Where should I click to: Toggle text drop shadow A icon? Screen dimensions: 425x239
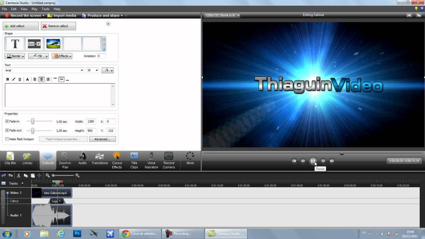[27, 79]
